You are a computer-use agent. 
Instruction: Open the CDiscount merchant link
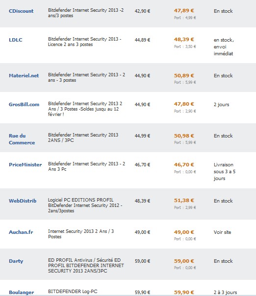pos(21,11)
